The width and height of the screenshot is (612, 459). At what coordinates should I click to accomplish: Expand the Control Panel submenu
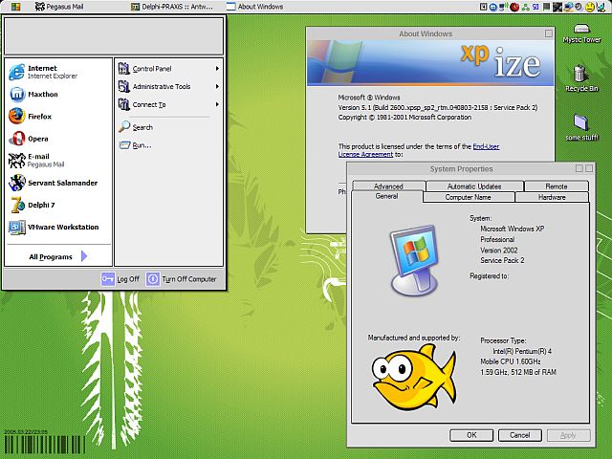[168, 69]
